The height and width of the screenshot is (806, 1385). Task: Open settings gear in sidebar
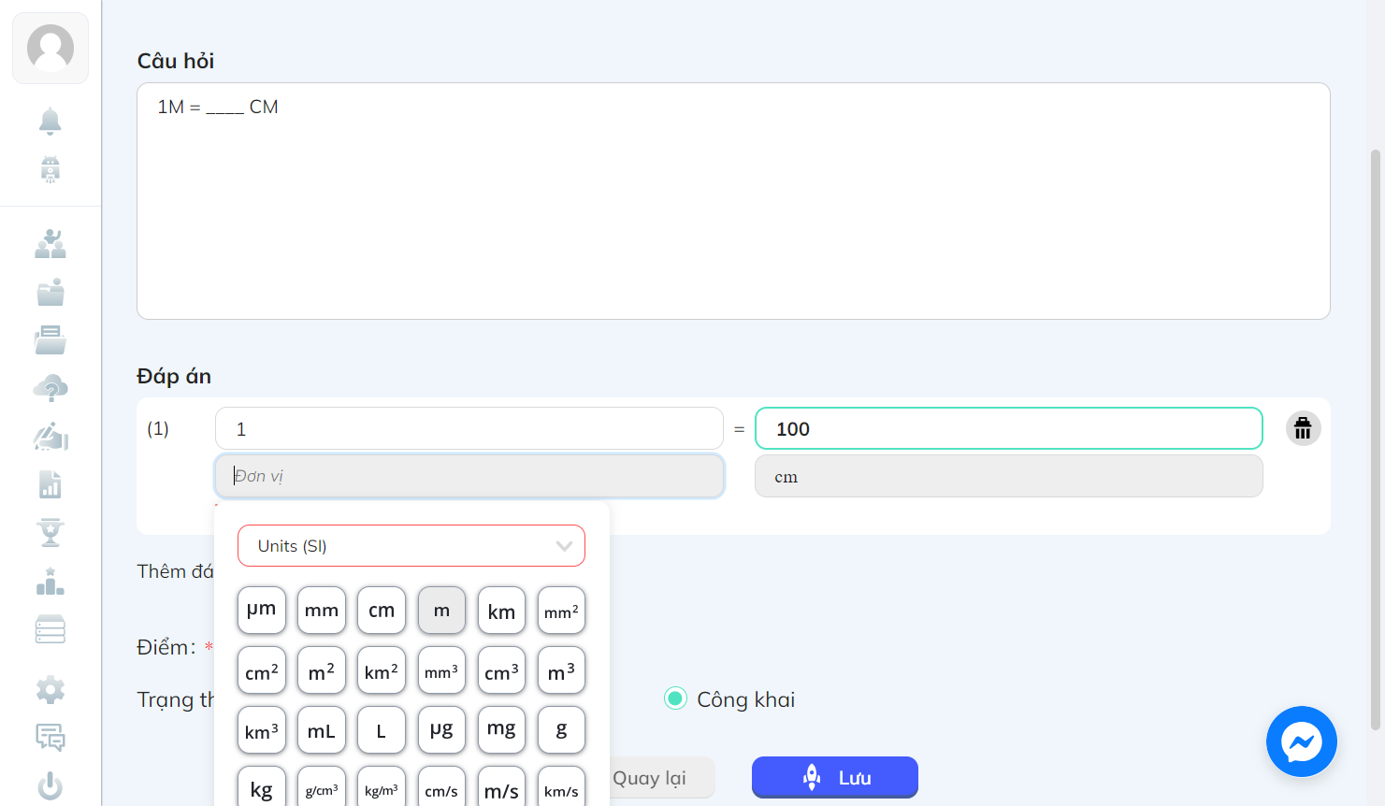coord(50,690)
